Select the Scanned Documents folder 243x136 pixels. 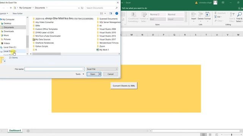107,19
